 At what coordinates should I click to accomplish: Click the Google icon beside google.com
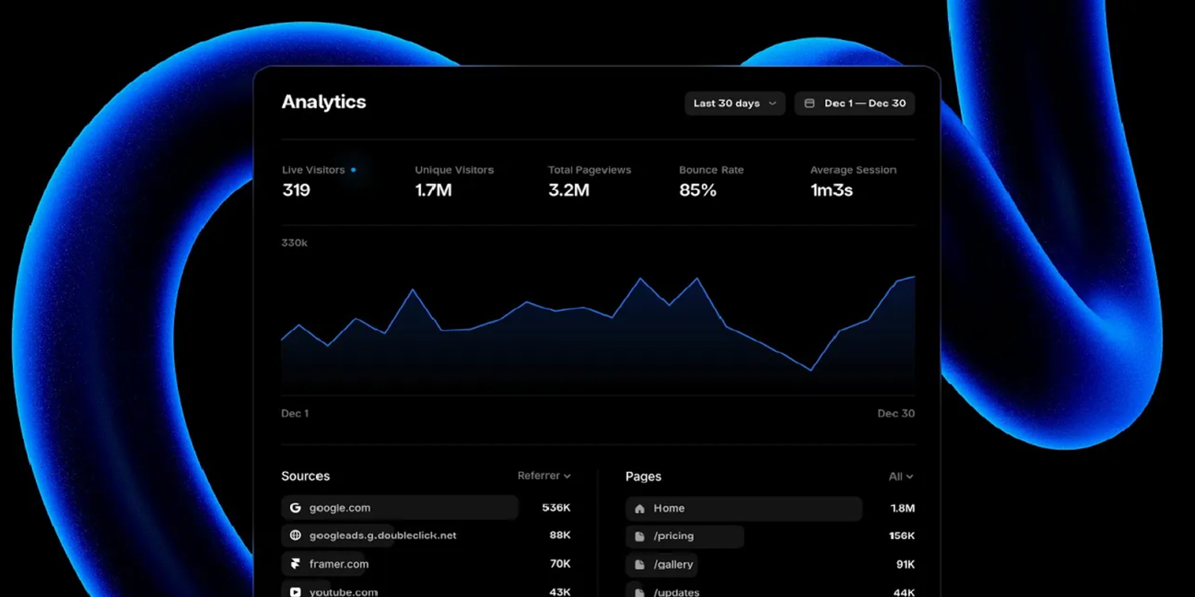tap(296, 507)
